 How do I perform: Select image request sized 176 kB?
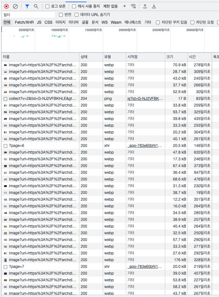[43, 260]
